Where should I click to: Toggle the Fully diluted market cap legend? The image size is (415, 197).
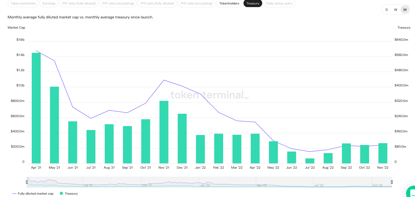click(33, 194)
